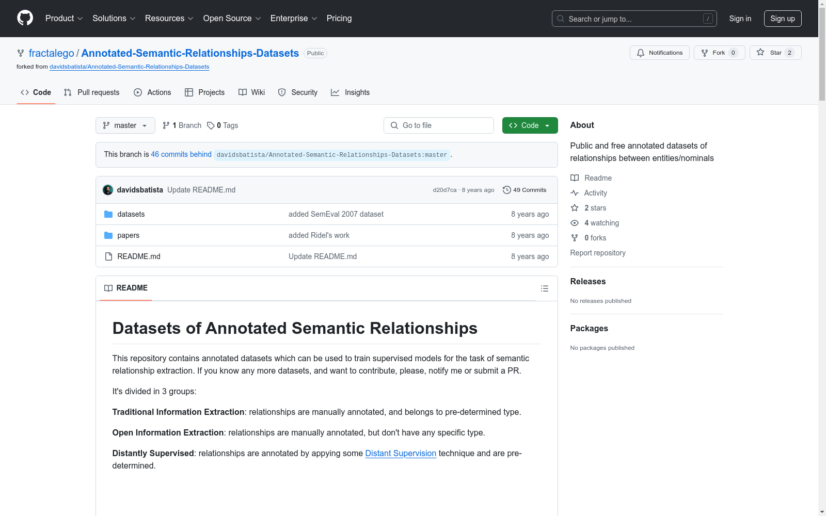Go to the Security tab
This screenshot has height=516, width=826.
pyautogui.click(x=298, y=92)
